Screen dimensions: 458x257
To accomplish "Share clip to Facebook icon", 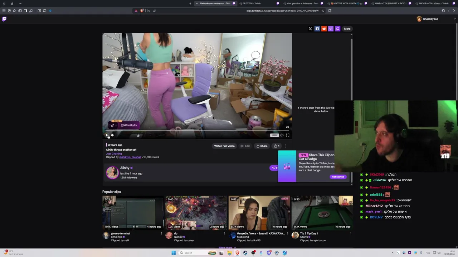I will coord(317,29).
